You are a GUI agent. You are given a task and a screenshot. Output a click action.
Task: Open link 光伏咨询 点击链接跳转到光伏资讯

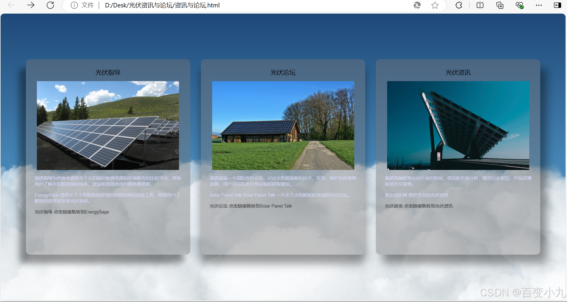coord(419,206)
